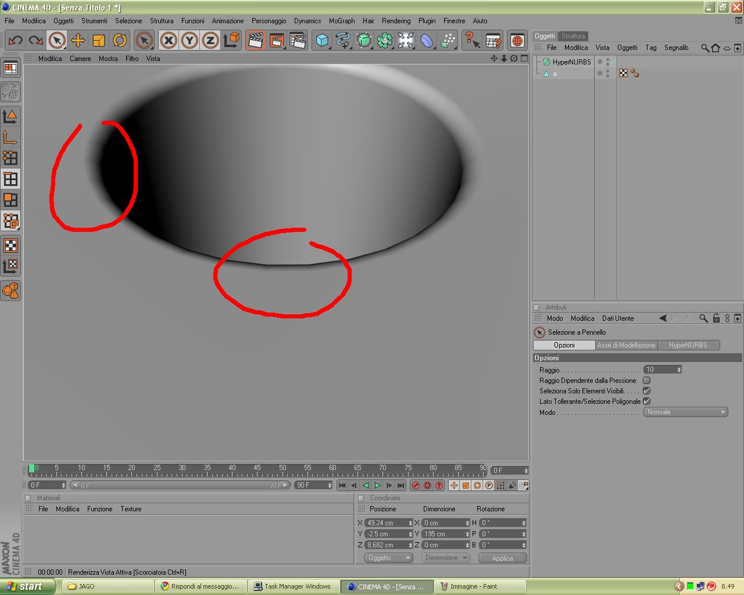Open the globe icon at toolbar end
This screenshot has width=744, height=595.
click(x=517, y=40)
